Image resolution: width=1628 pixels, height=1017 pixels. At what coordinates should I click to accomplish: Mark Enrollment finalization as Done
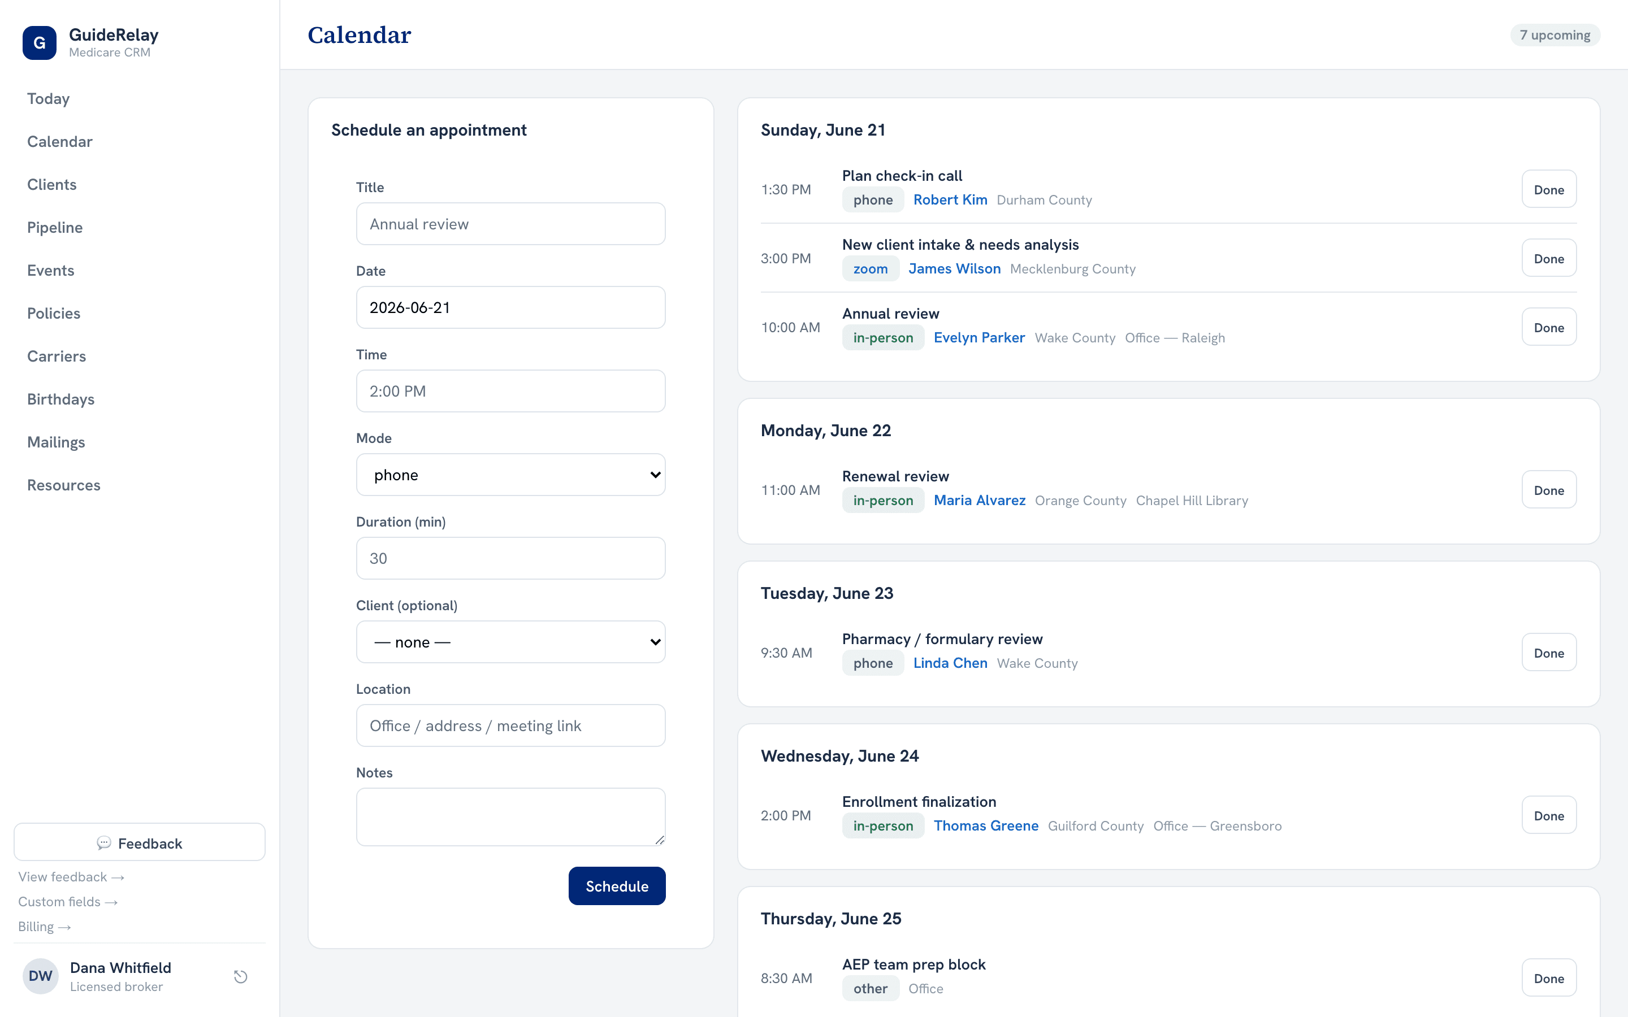[x=1549, y=816]
